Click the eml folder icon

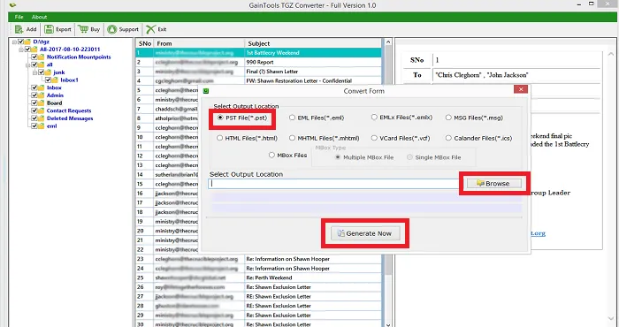(41, 126)
